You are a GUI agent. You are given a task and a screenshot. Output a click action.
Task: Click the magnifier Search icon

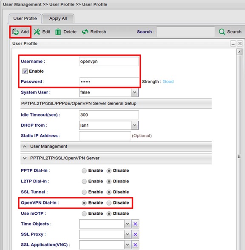click(222, 32)
